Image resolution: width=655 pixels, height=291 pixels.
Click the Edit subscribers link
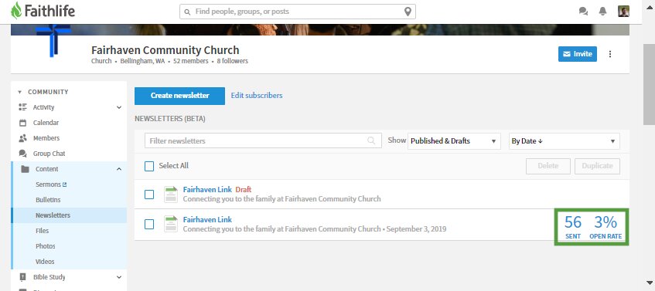[x=257, y=96]
